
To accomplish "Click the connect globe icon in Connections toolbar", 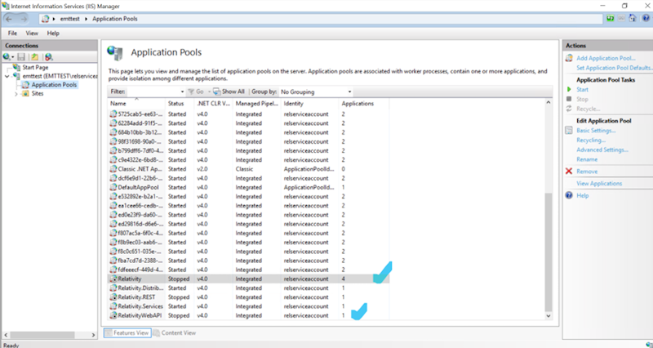I will pyautogui.click(x=7, y=56).
